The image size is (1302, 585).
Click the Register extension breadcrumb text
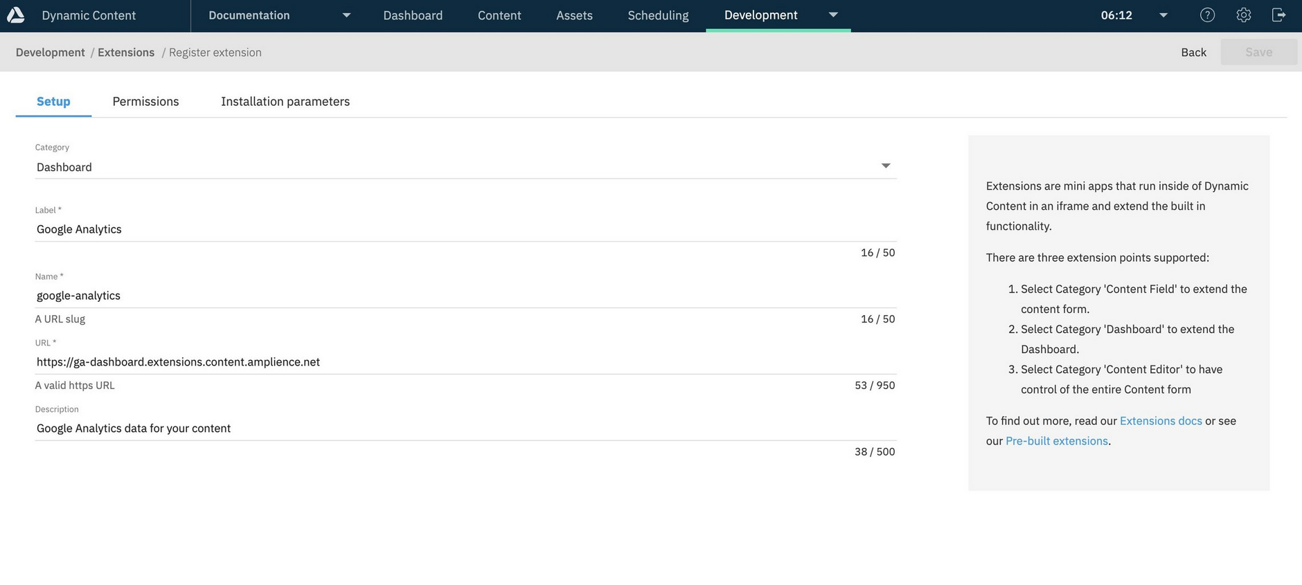coord(215,52)
